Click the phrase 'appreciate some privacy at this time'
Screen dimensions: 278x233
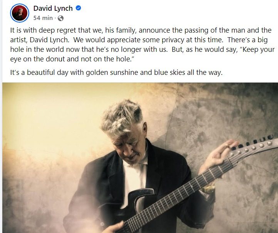pos(165,40)
